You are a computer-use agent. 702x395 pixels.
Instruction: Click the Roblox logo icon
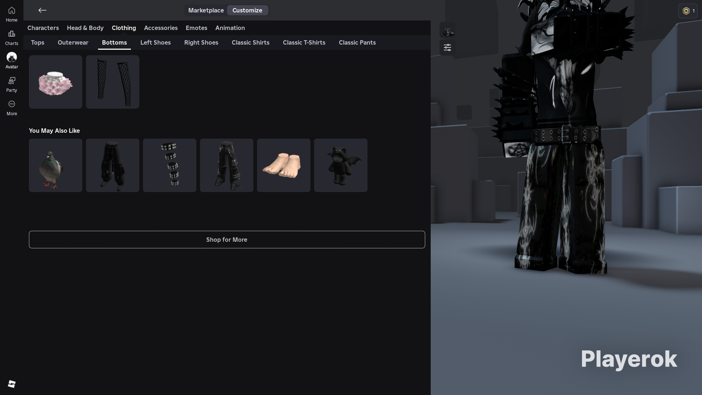(11, 384)
